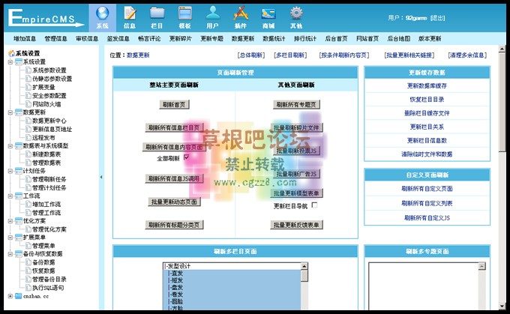This screenshot has height=314, width=510.
Task: Click the folder icon beside 工作流 node
Action: pos(19,196)
